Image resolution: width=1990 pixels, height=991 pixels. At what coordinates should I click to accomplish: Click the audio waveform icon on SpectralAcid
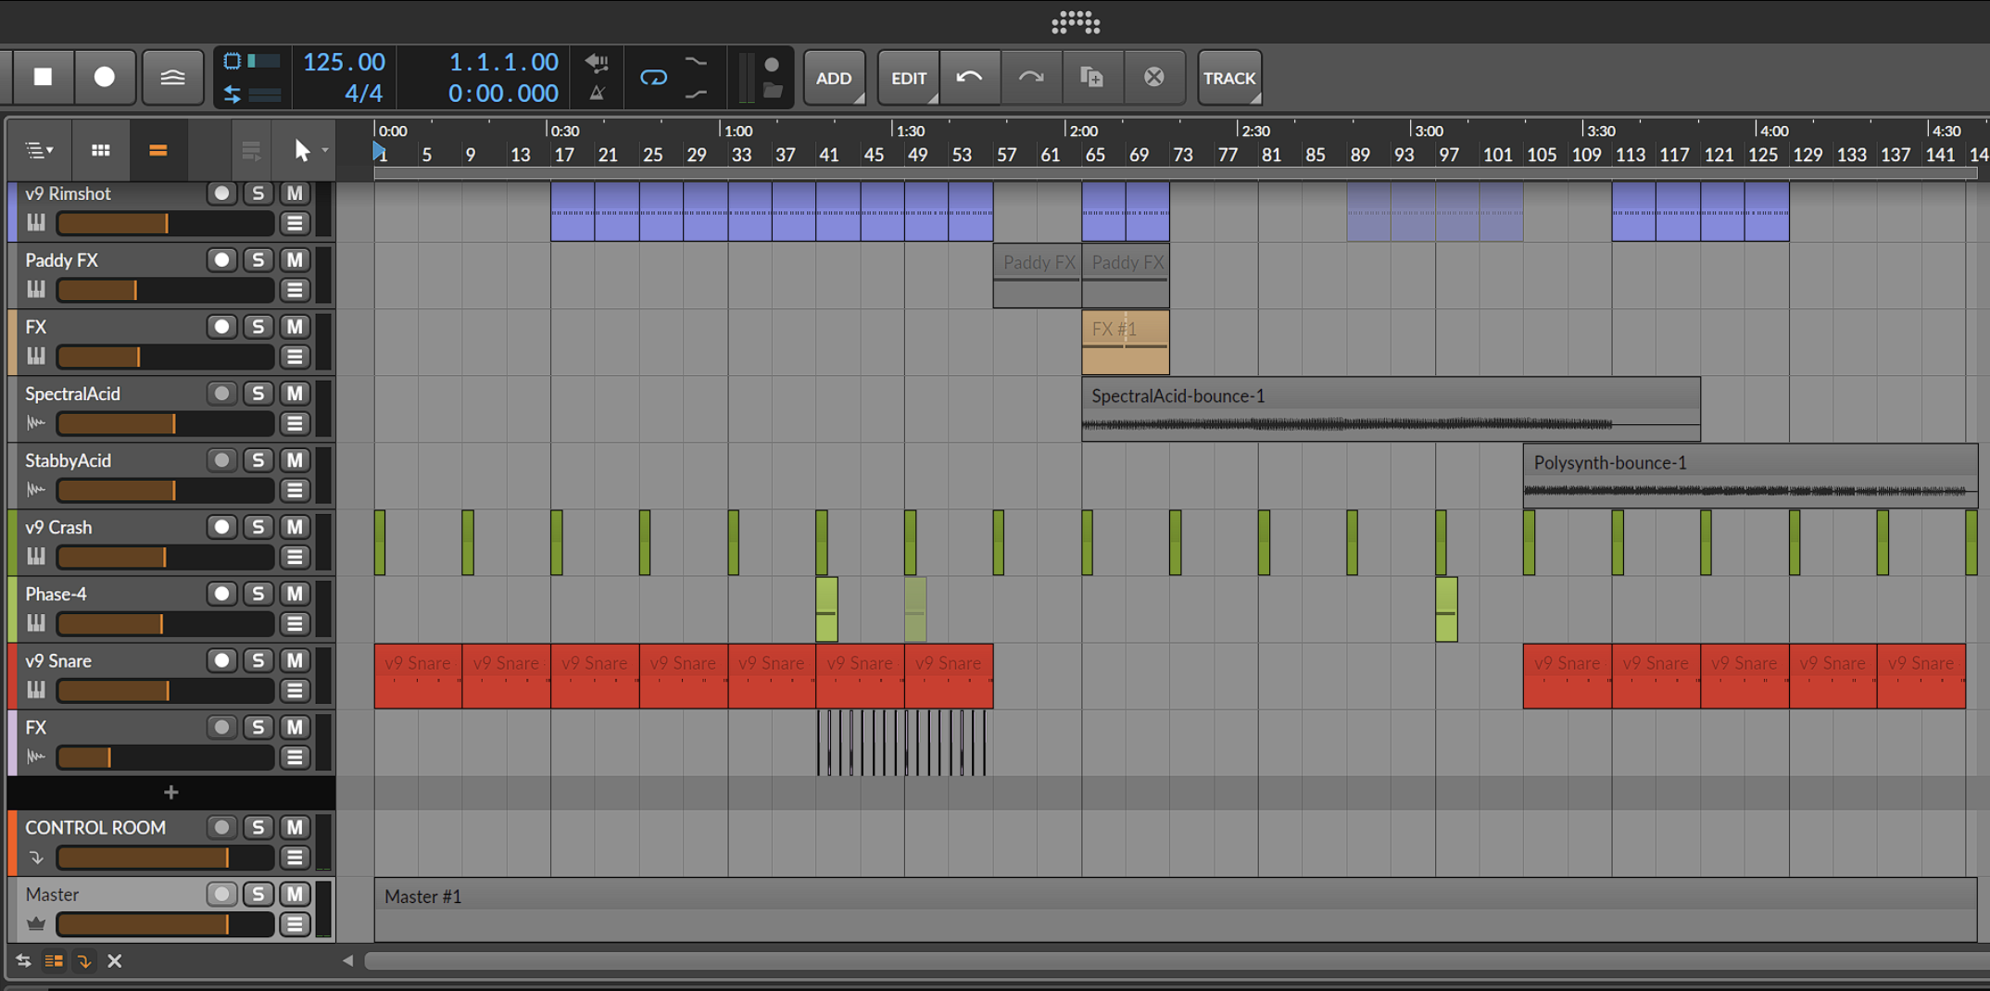[36, 423]
